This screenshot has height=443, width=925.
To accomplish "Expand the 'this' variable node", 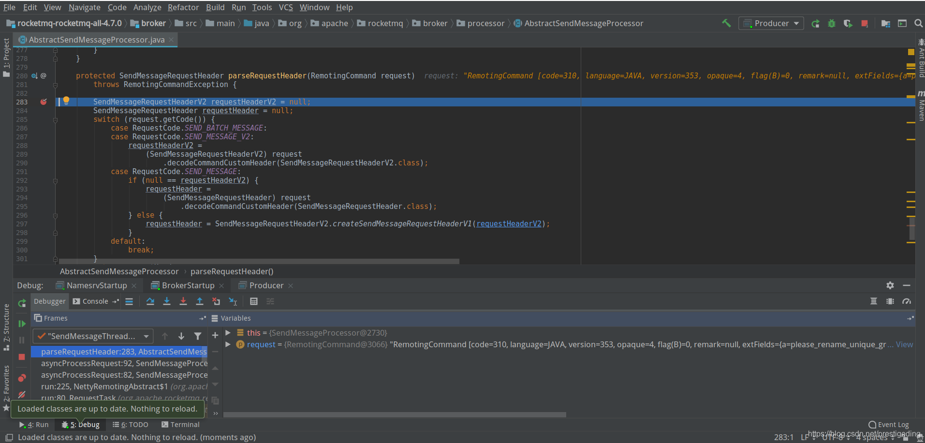I will 228,333.
